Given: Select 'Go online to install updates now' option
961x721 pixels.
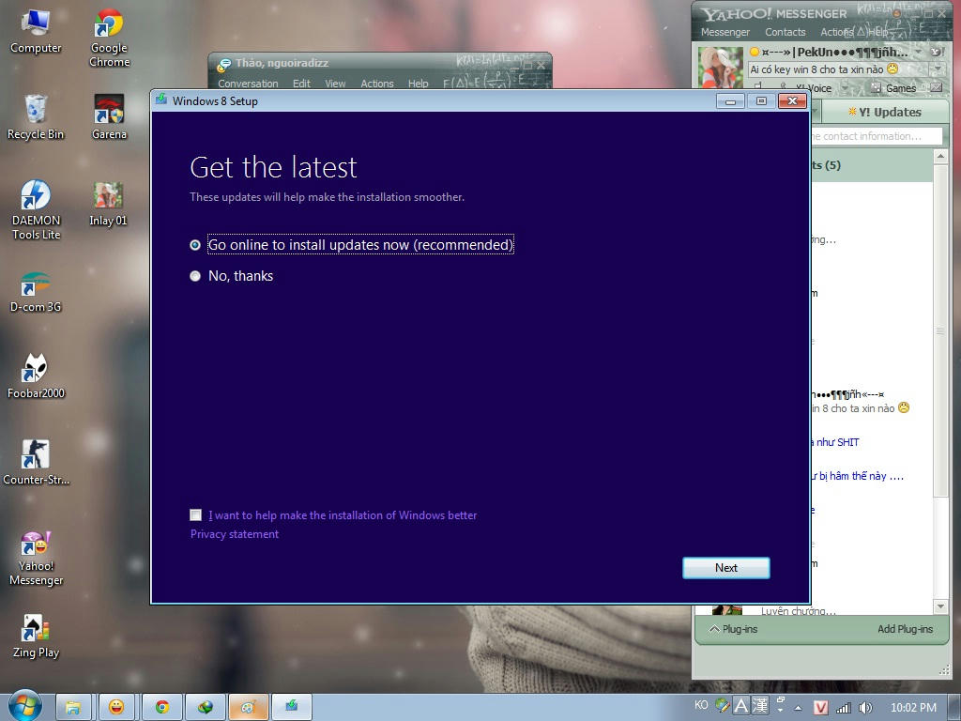Looking at the screenshot, I should (x=195, y=245).
